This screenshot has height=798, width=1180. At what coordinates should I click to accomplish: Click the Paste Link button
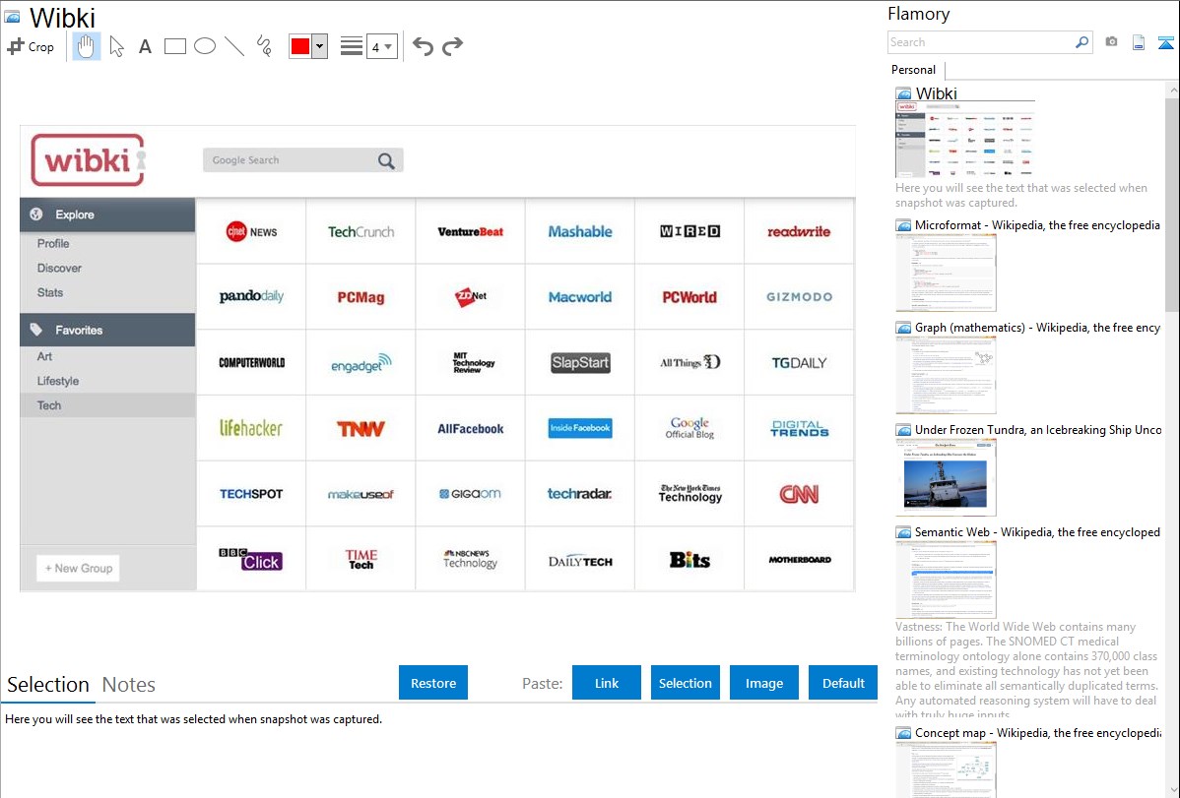607,683
